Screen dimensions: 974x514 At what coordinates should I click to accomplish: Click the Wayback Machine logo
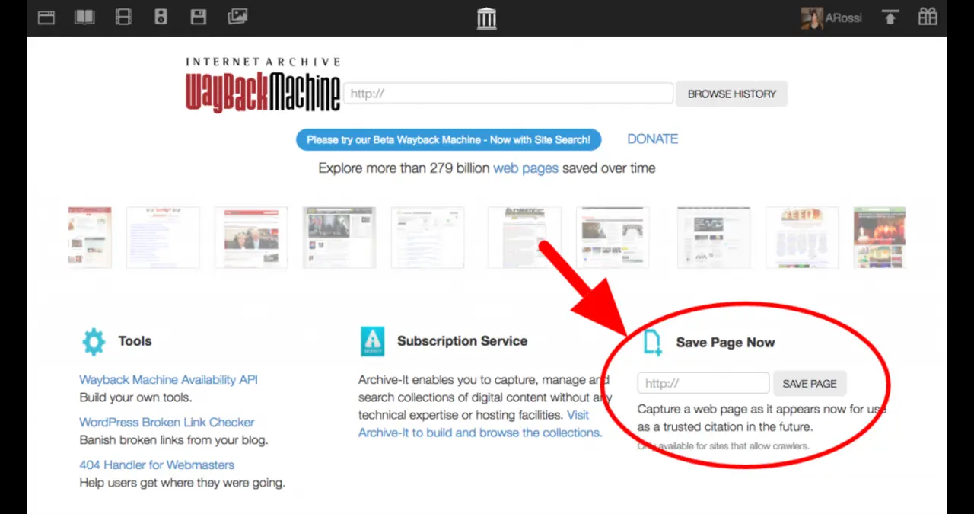(x=263, y=85)
